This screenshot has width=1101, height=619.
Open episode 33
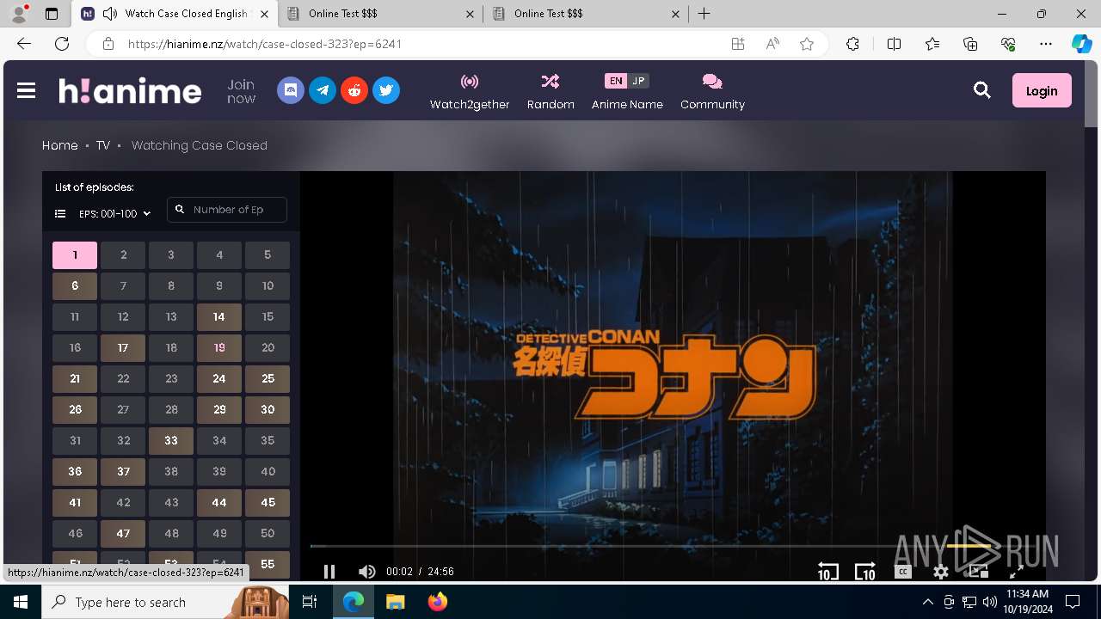point(171,441)
